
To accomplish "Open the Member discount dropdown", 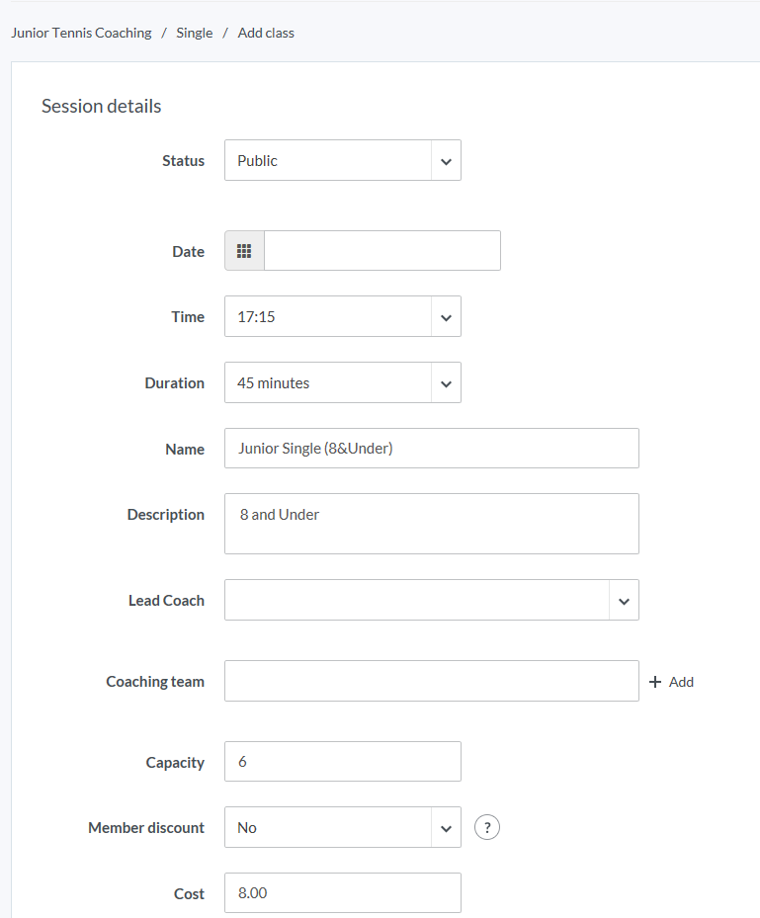I will [342, 828].
